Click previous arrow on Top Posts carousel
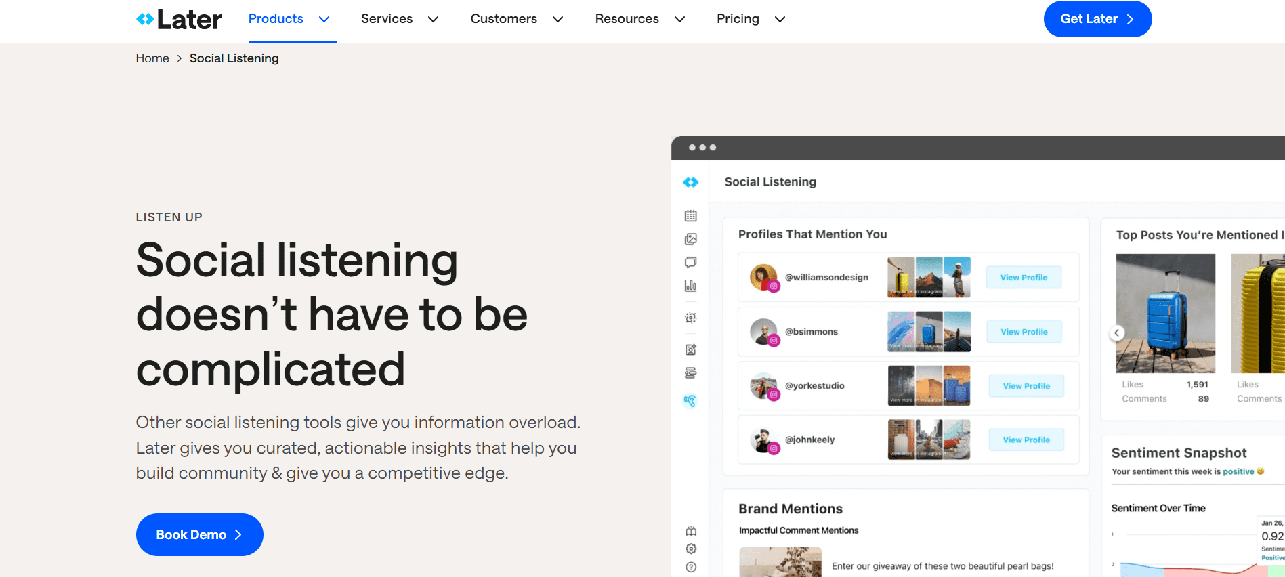The height and width of the screenshot is (577, 1285). (1117, 333)
